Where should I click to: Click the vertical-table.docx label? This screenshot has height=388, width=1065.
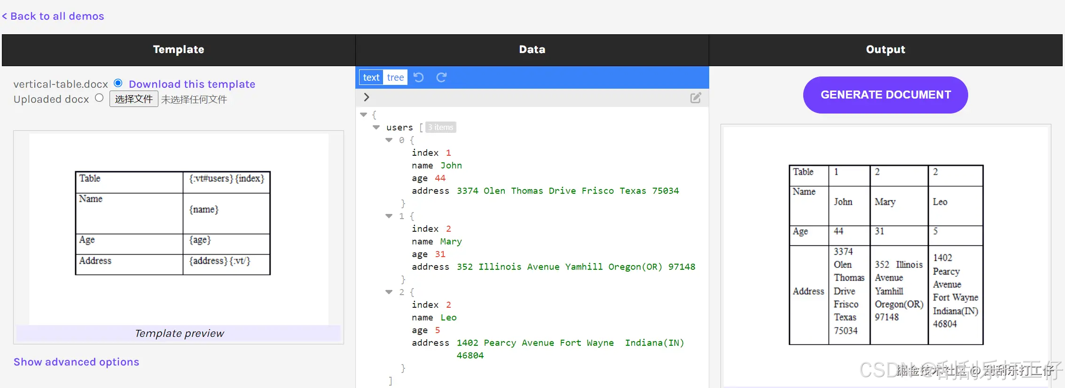coord(61,84)
